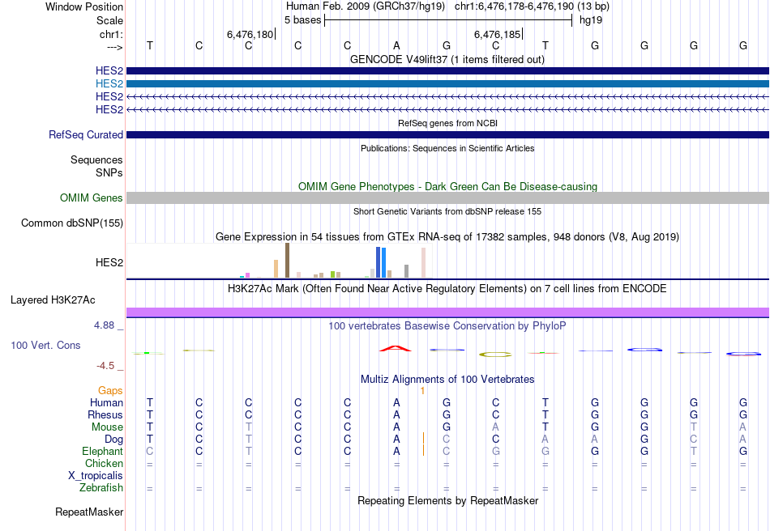Click the Dog species label
The image size is (770, 531).
(113, 440)
